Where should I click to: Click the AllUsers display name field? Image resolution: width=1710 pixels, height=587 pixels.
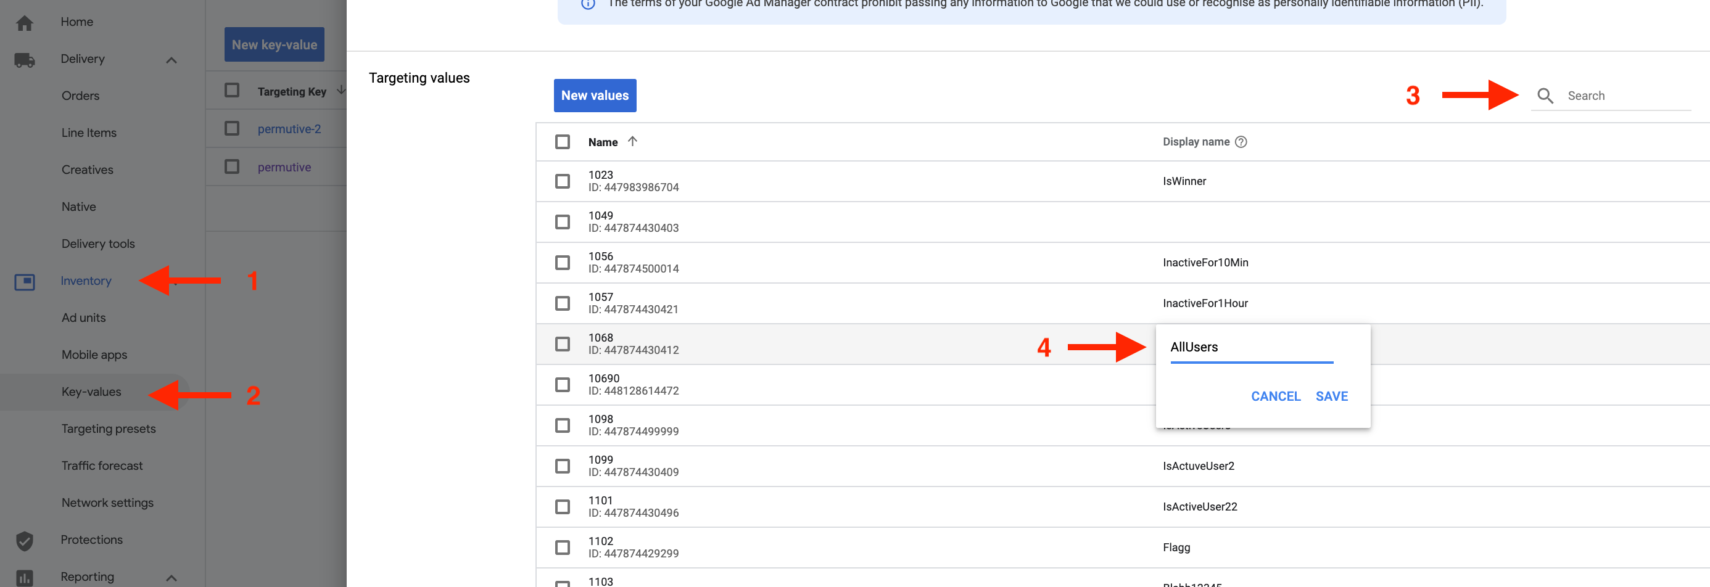coord(1251,348)
